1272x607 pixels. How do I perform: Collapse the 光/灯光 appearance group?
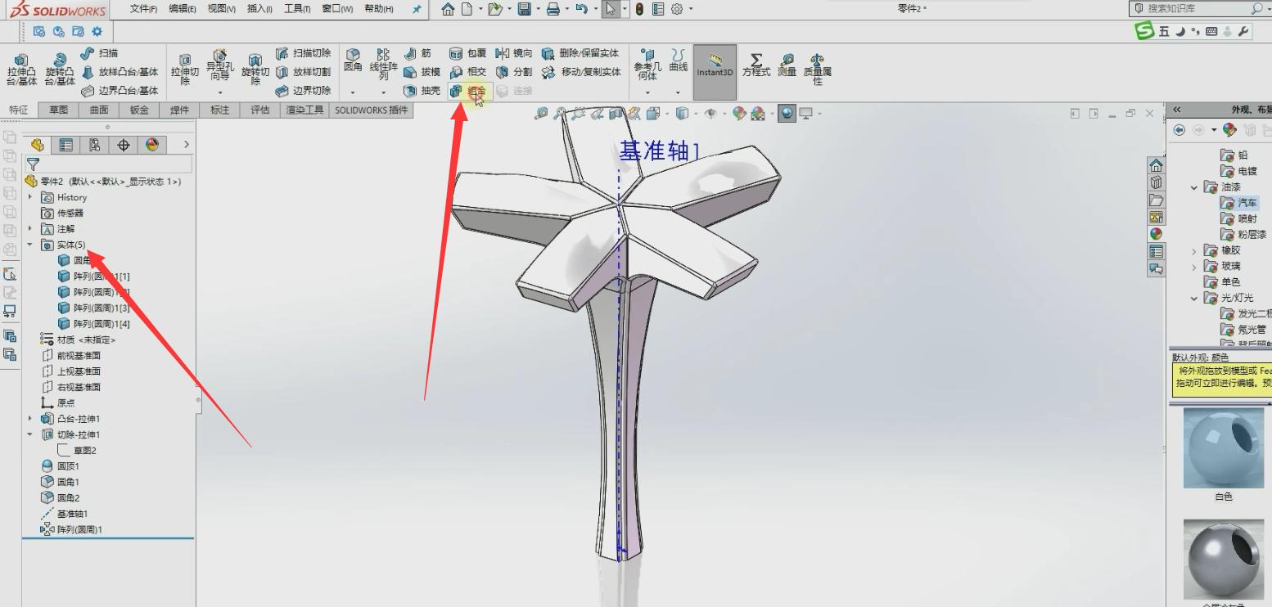click(1193, 298)
